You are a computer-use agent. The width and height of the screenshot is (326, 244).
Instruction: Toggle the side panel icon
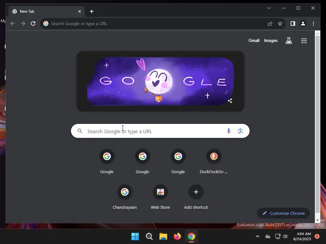click(293, 24)
